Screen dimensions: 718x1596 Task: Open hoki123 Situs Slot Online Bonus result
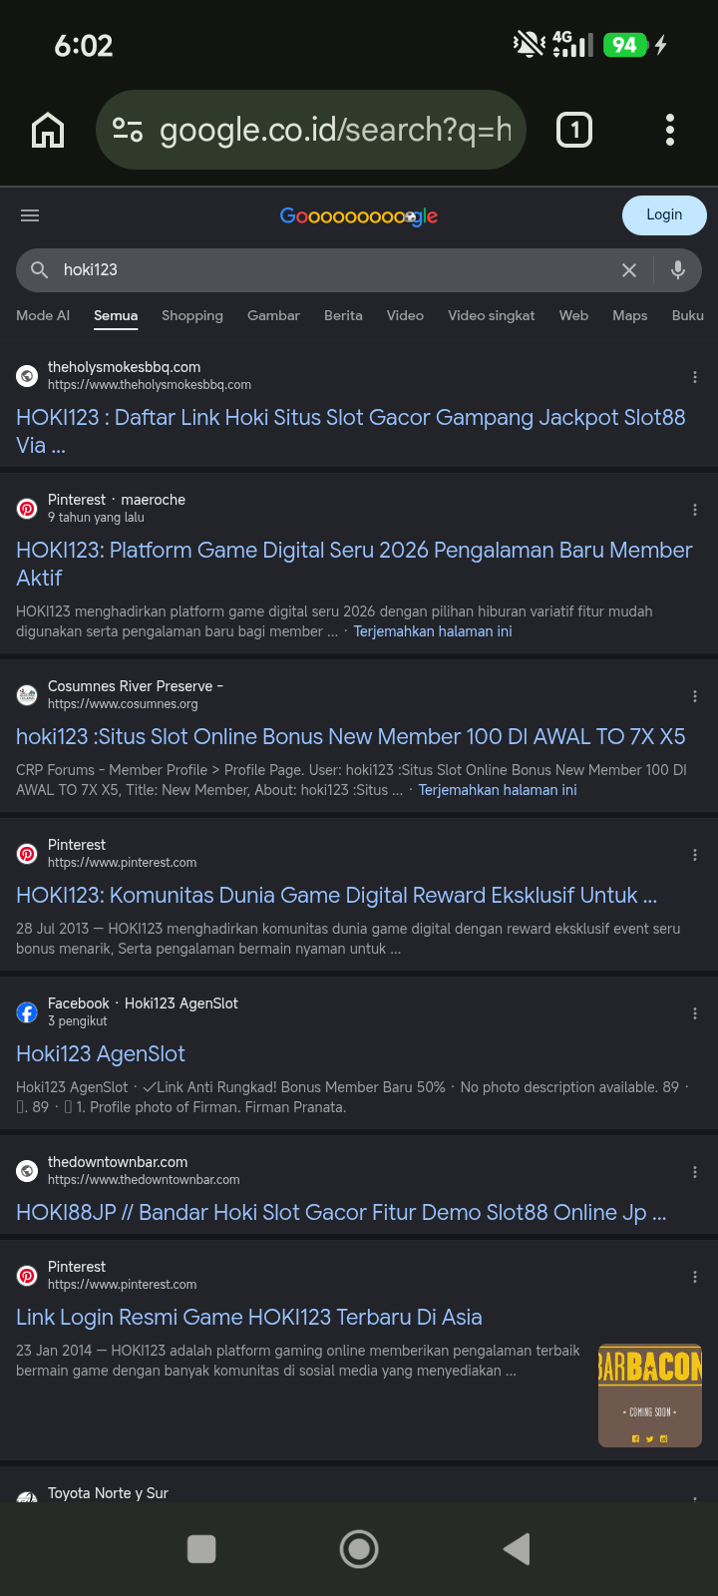(351, 736)
